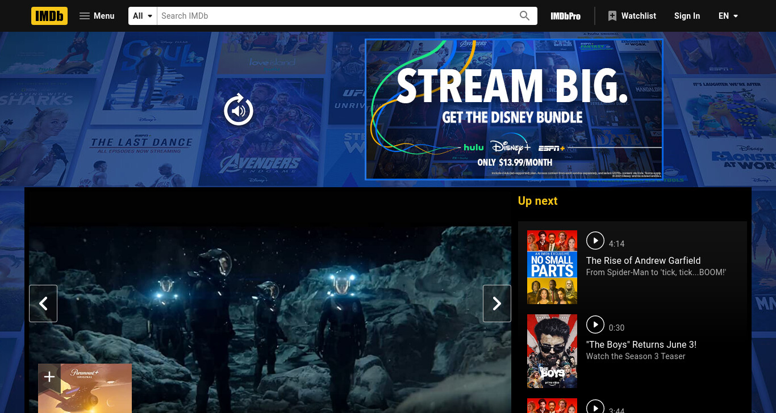Open No Small Parts thumbnail

tap(552, 267)
